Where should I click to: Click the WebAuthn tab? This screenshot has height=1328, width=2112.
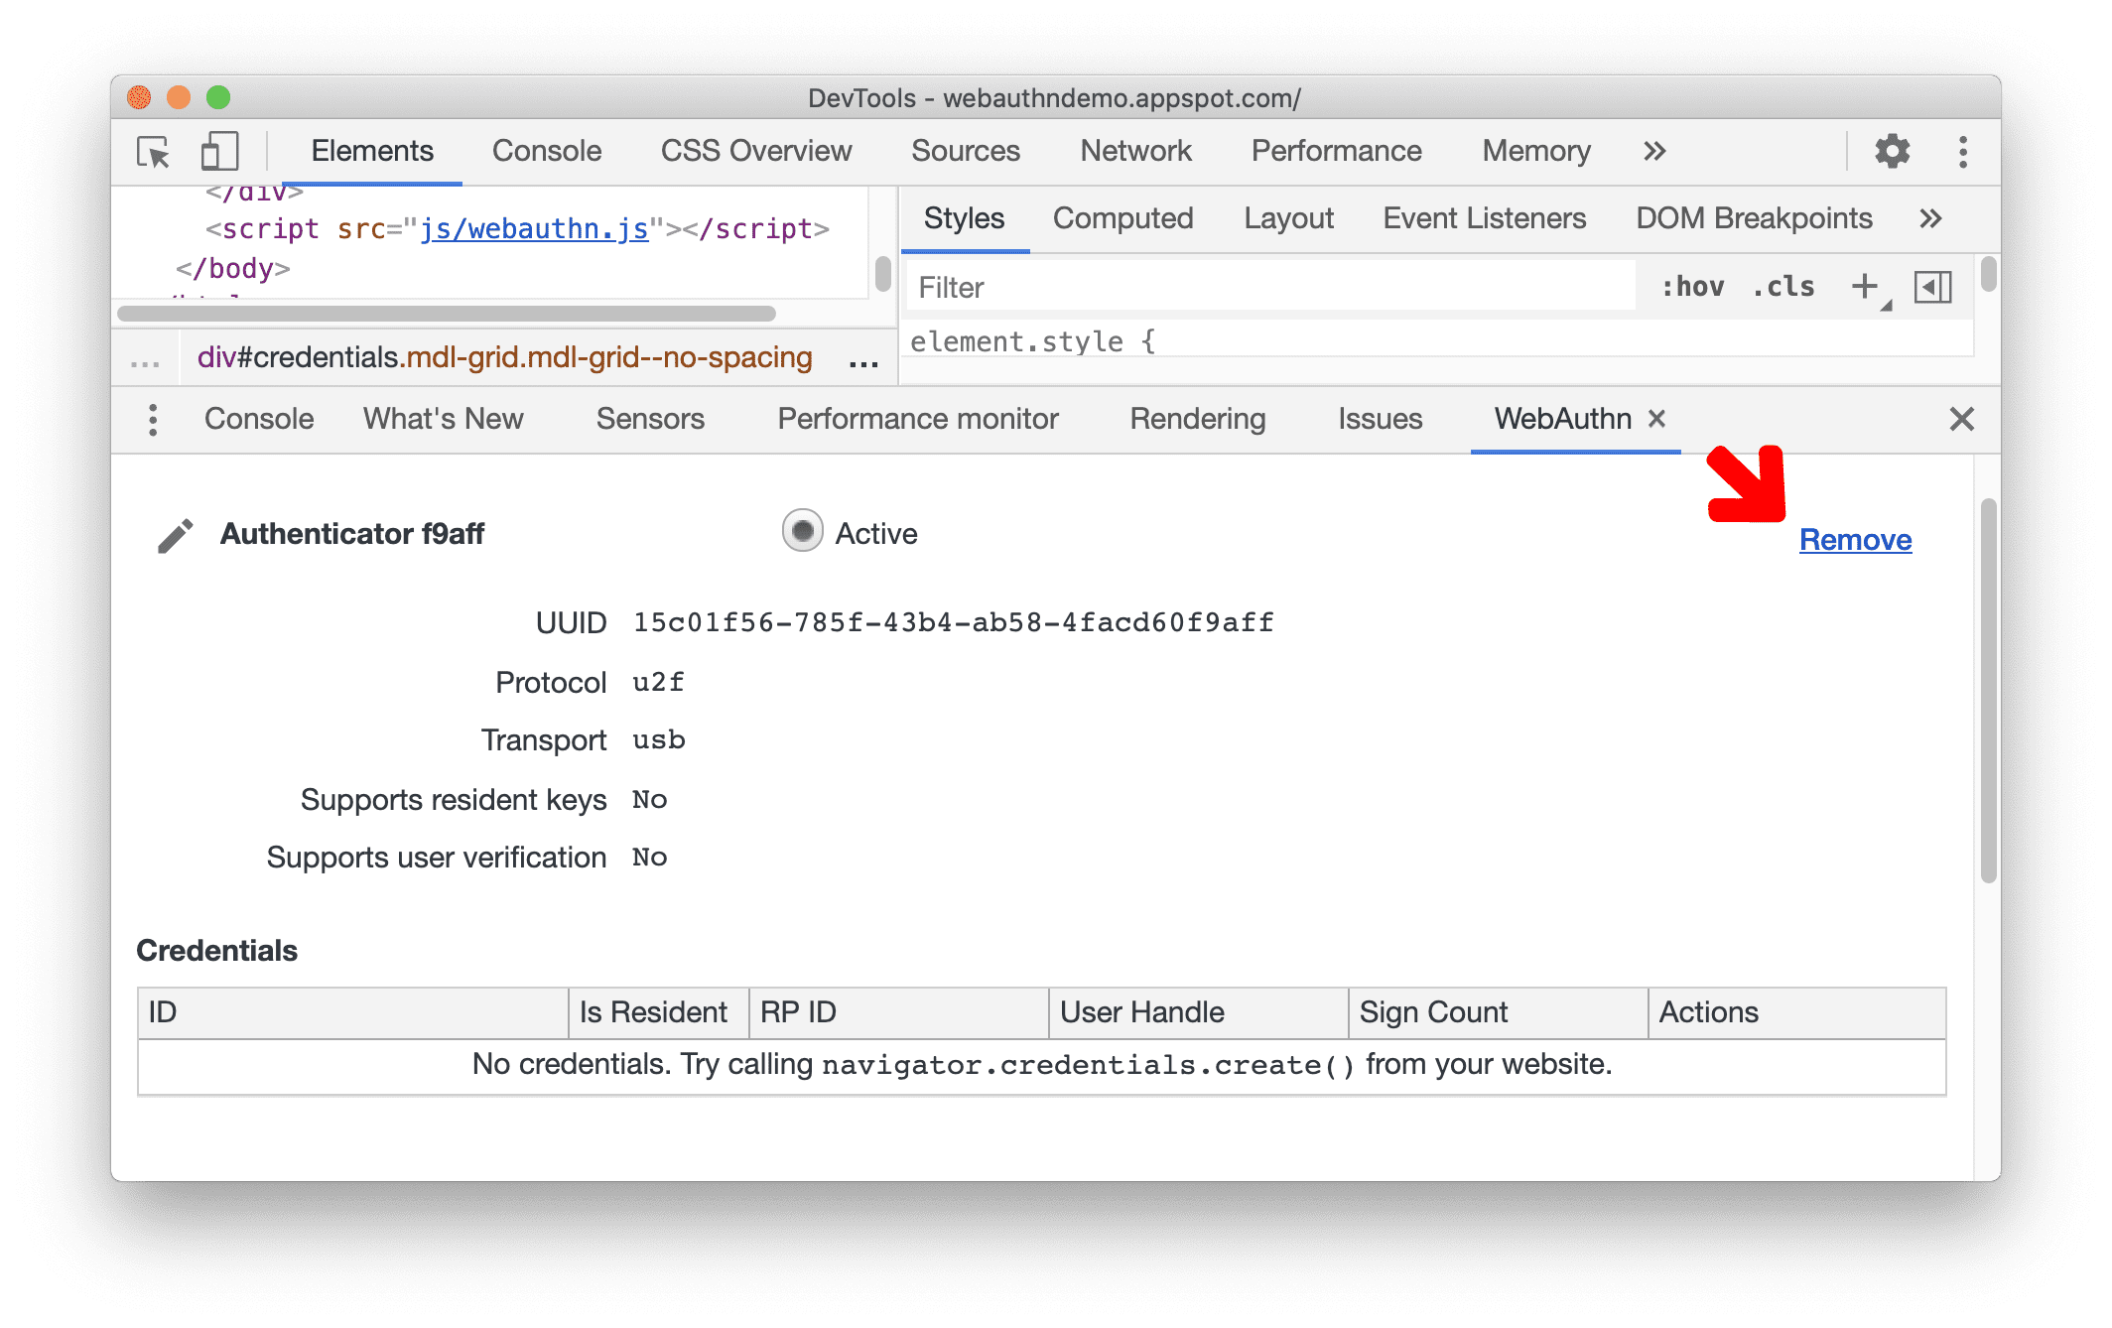(1560, 419)
